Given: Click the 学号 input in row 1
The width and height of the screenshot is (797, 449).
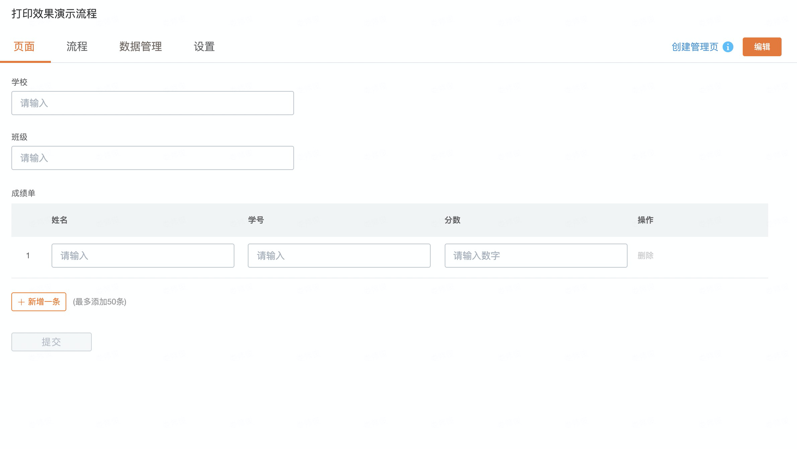Looking at the screenshot, I should tap(339, 256).
